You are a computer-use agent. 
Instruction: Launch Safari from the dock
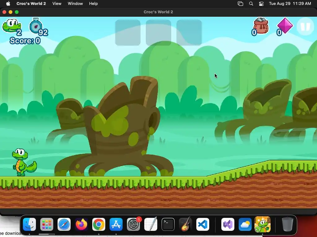click(x=64, y=224)
